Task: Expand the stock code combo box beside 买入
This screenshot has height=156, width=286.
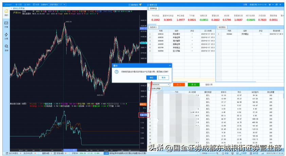Action: coord(168,85)
